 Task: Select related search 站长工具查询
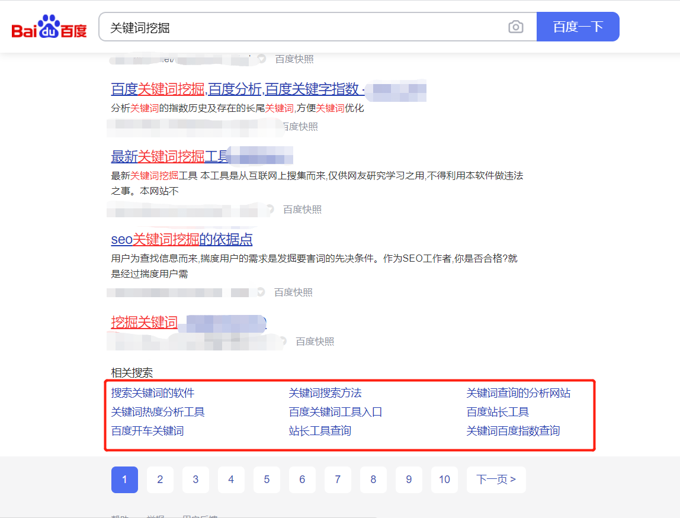pyautogui.click(x=320, y=432)
